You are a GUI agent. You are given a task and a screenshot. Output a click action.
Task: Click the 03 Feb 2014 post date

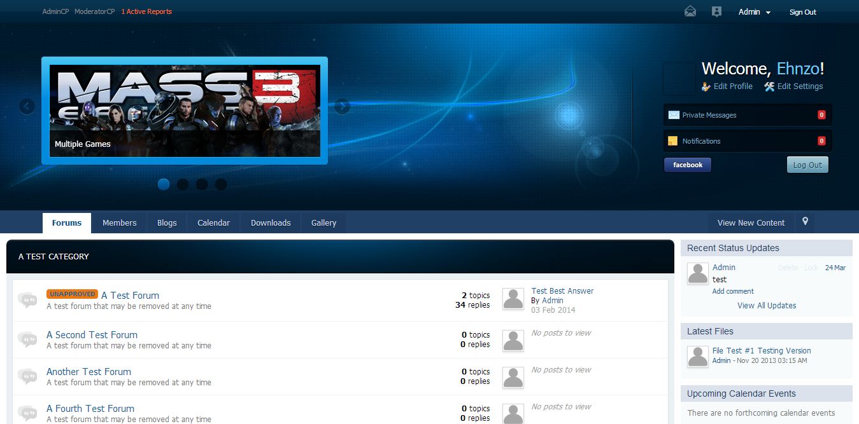coord(553,310)
